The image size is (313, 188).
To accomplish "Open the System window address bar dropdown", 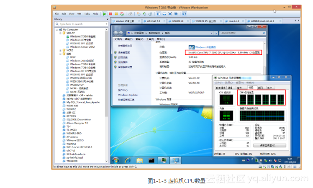I will click(211, 33).
